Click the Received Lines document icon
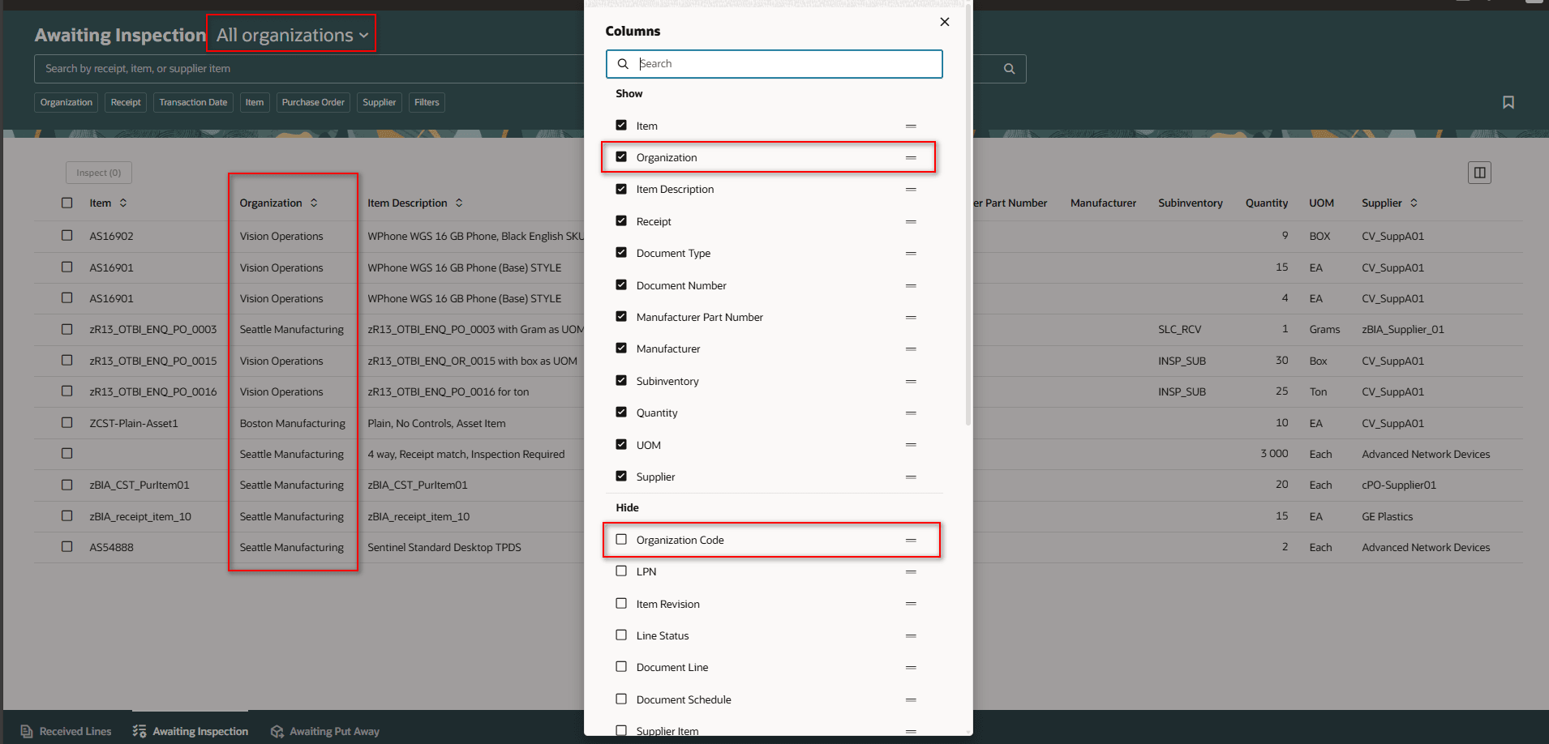This screenshot has height=744, width=1549. pos(25,731)
